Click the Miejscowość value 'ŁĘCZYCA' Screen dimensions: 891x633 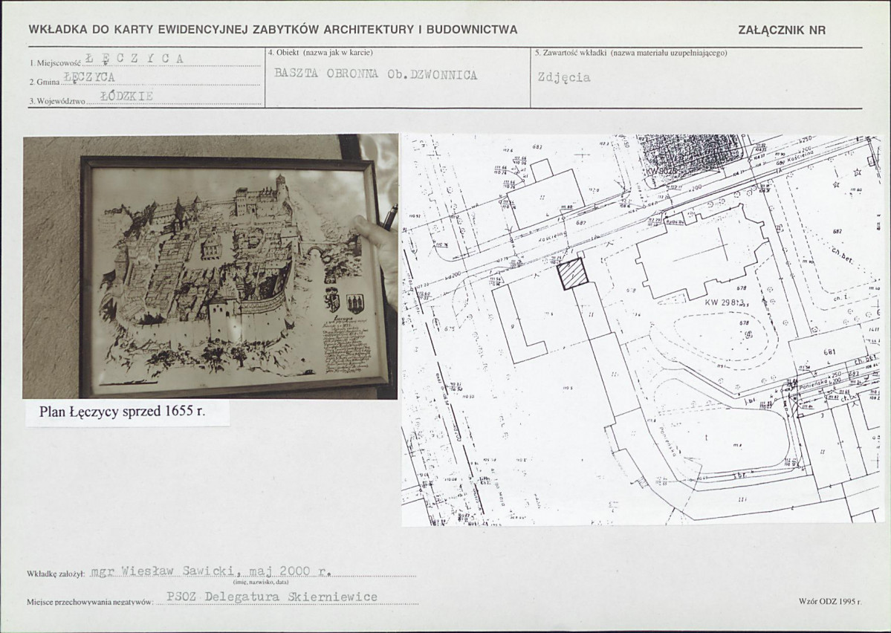pyautogui.click(x=134, y=59)
